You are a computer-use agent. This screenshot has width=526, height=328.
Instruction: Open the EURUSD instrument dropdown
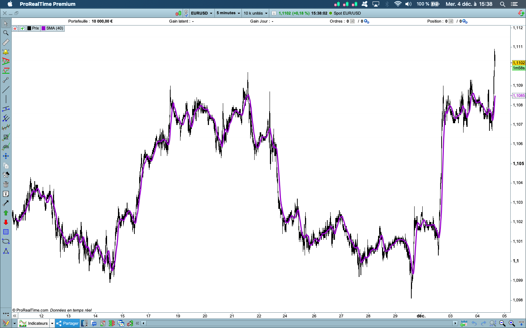click(x=201, y=13)
